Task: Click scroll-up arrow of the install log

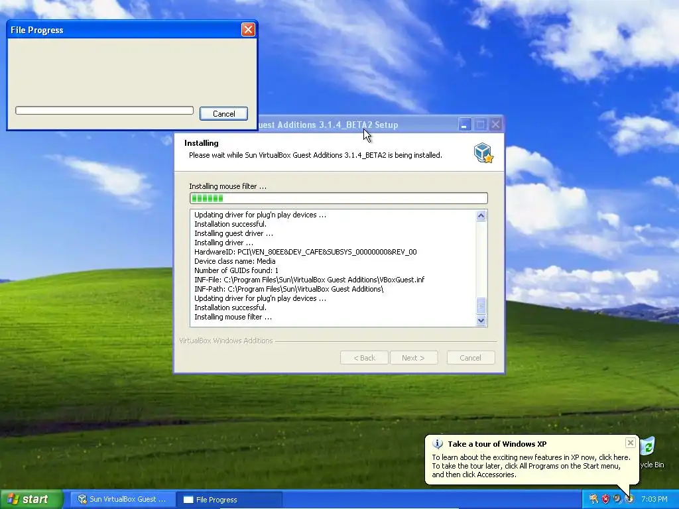Action: click(481, 216)
